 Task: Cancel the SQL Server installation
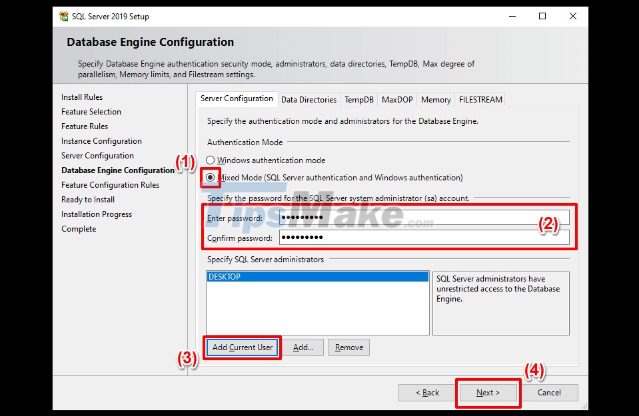pyautogui.click(x=550, y=392)
